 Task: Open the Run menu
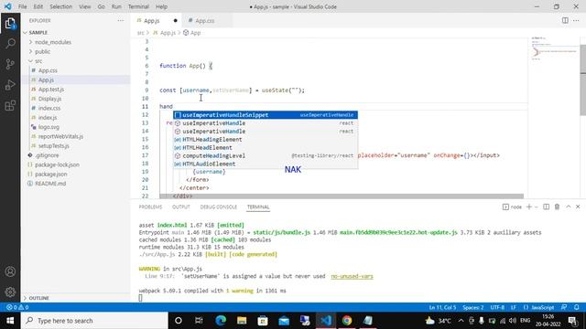coord(116,6)
